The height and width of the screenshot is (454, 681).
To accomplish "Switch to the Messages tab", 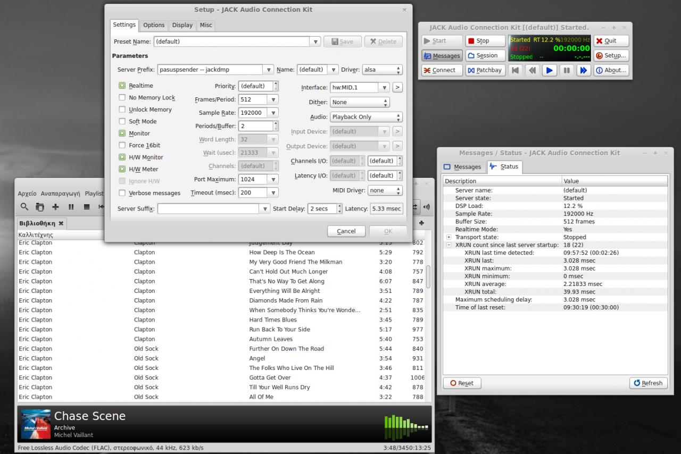I will 462,167.
